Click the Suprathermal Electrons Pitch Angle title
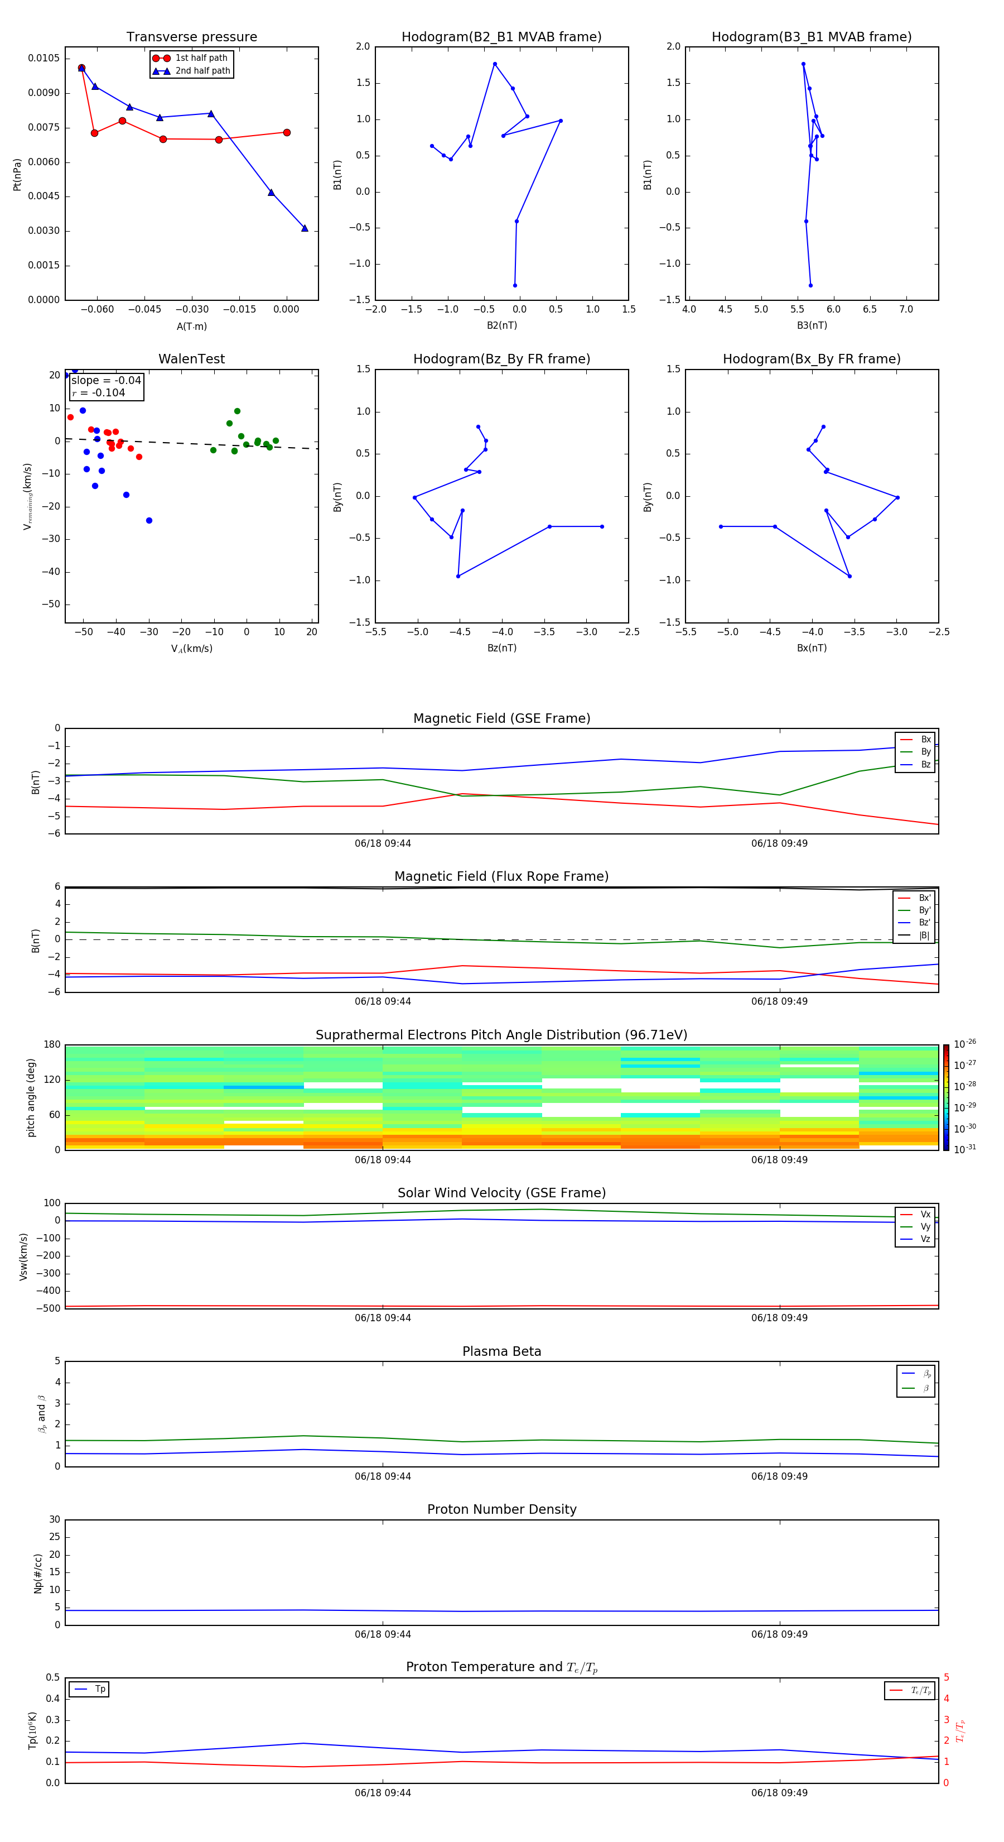This screenshot has width=1004, height=1842. point(501,1035)
